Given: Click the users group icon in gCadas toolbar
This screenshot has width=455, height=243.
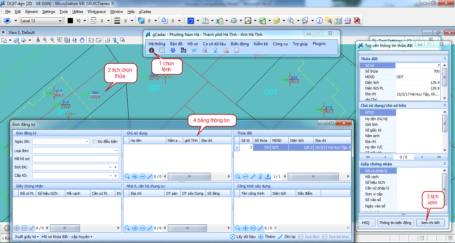Looking at the screenshot, I should tap(173, 50).
